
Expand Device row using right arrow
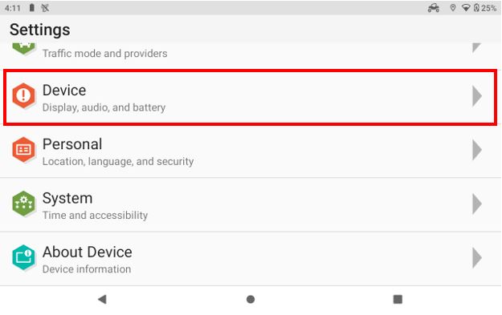tap(477, 96)
